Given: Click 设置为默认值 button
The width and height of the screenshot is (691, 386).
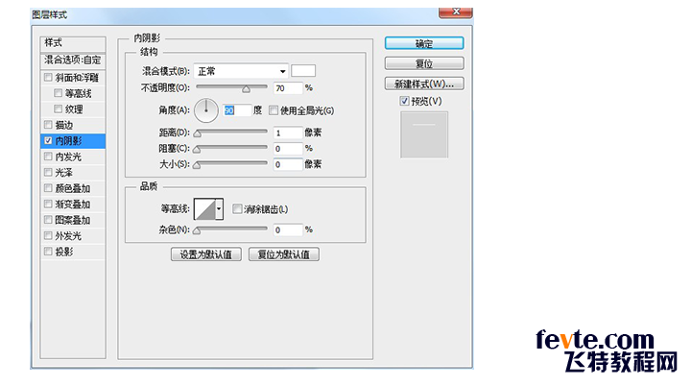Looking at the screenshot, I should [x=205, y=254].
